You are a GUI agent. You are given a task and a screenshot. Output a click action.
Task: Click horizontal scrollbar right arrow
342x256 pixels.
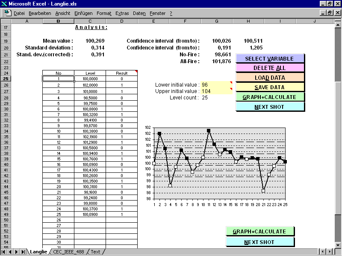(329, 252)
